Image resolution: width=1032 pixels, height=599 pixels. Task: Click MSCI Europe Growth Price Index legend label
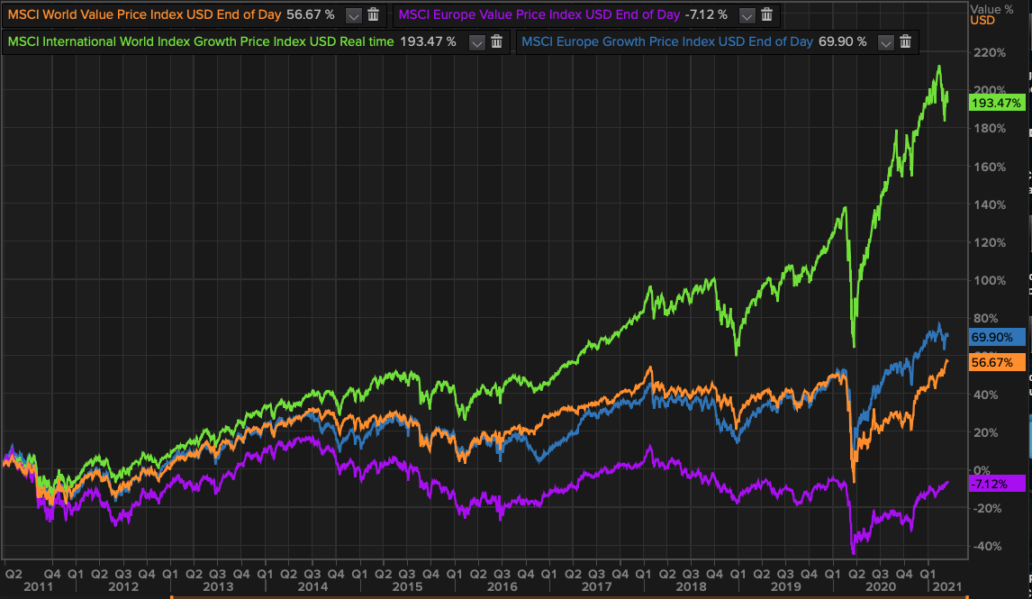pyautogui.click(x=667, y=41)
